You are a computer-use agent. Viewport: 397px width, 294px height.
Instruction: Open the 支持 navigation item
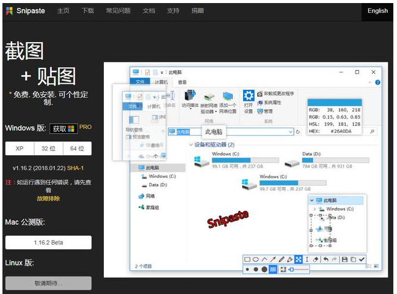click(x=173, y=10)
